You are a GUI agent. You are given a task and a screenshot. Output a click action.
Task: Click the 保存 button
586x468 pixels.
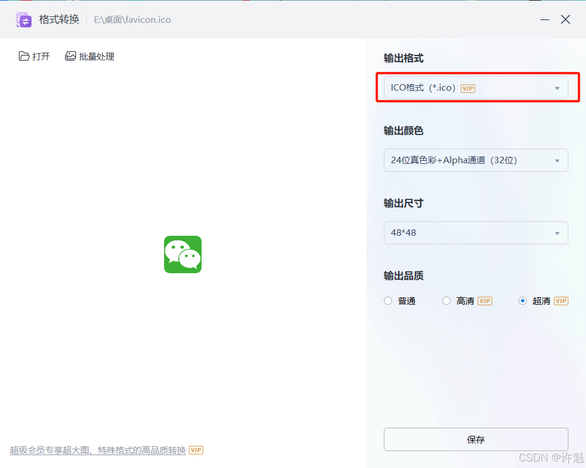pos(476,440)
